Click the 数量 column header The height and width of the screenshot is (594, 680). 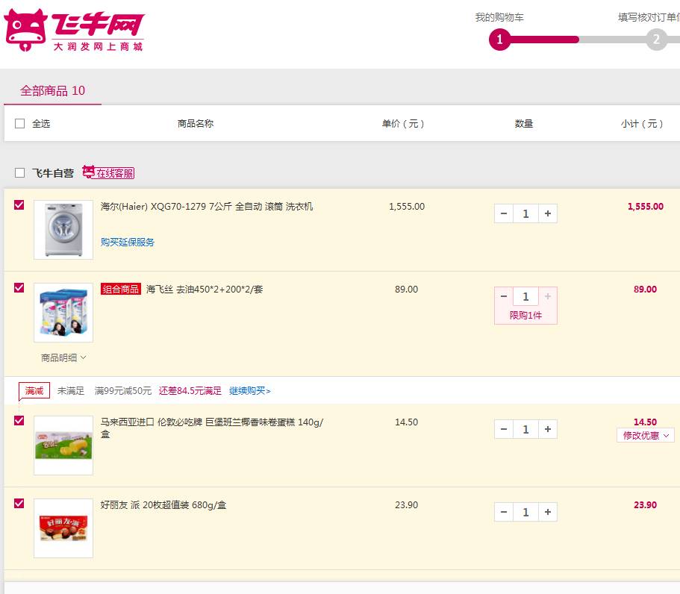click(x=524, y=124)
